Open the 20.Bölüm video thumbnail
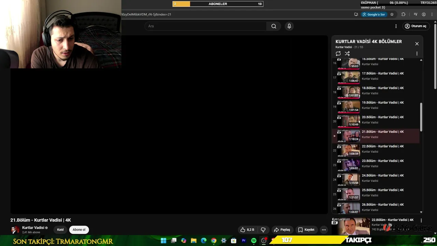This screenshot has height=246, width=437. tap(349, 121)
